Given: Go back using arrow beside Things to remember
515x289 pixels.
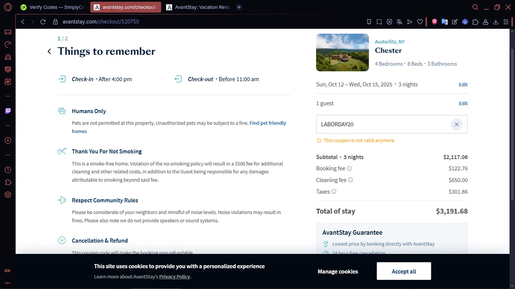Looking at the screenshot, I should pos(49,51).
